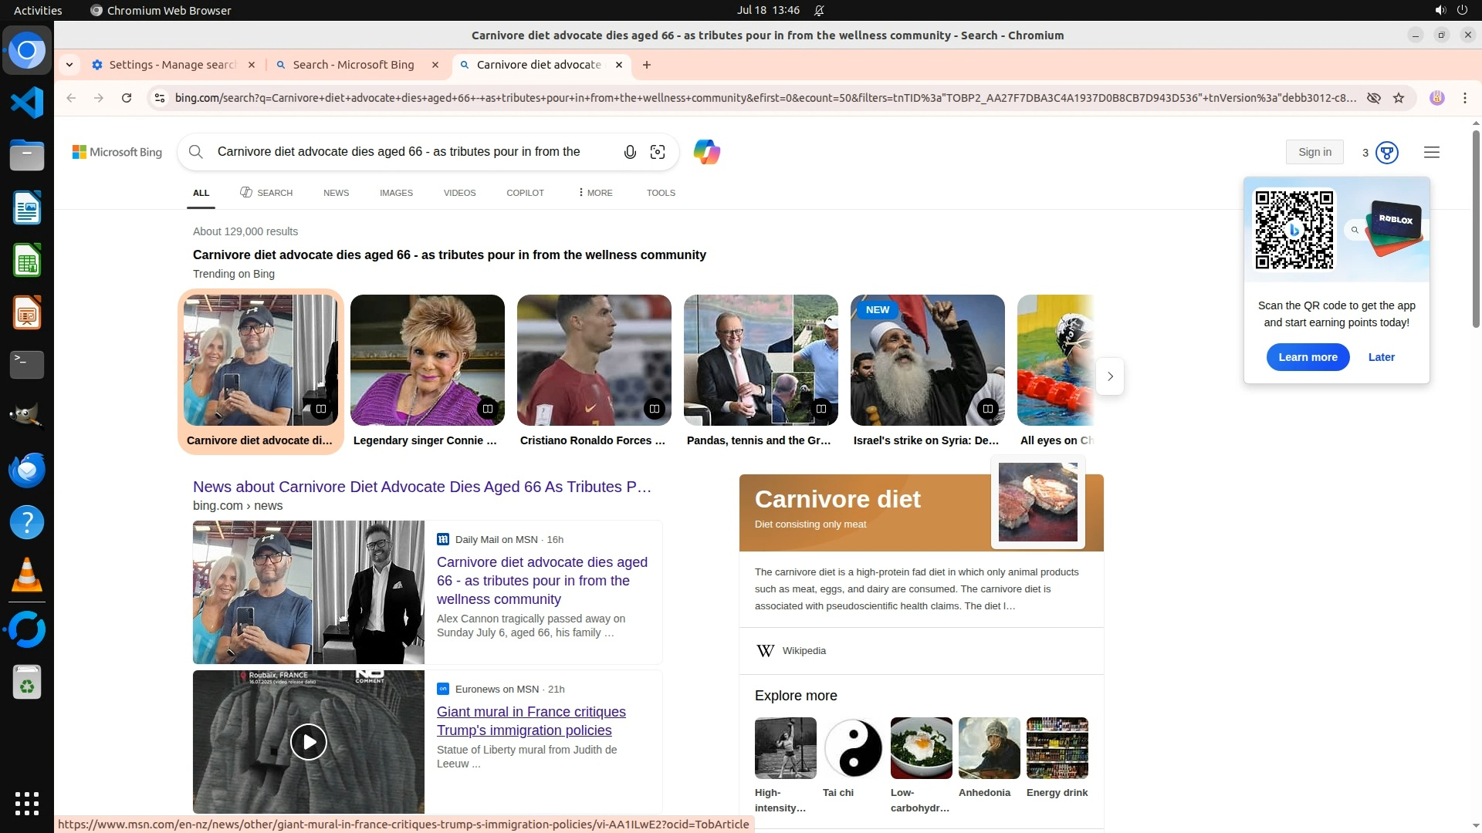The height and width of the screenshot is (833, 1482).
Task: Click the microphone voice search icon
Action: click(x=630, y=152)
